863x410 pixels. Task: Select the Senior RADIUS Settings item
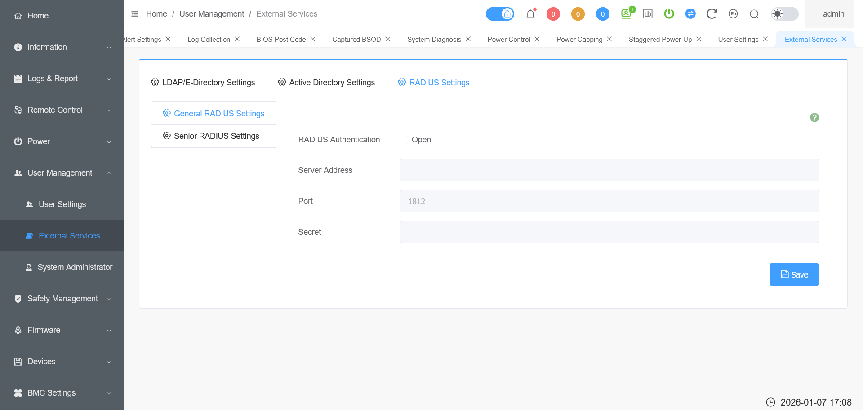click(x=214, y=136)
